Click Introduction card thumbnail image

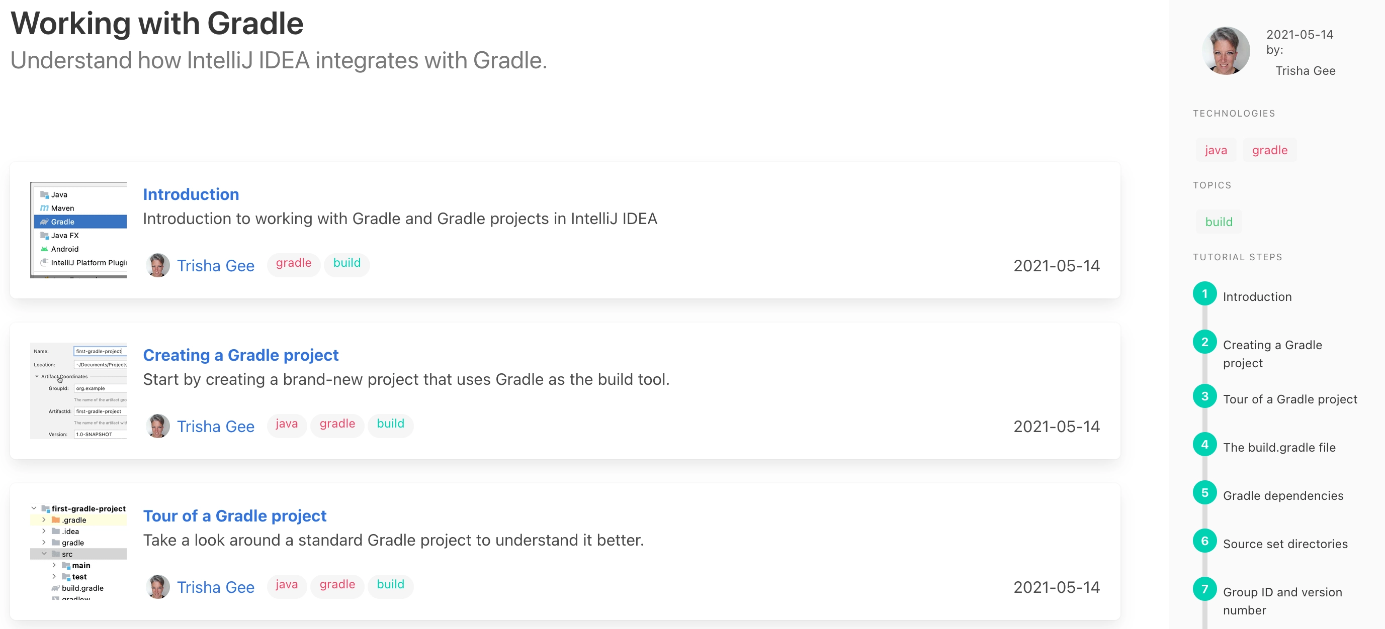tap(78, 230)
